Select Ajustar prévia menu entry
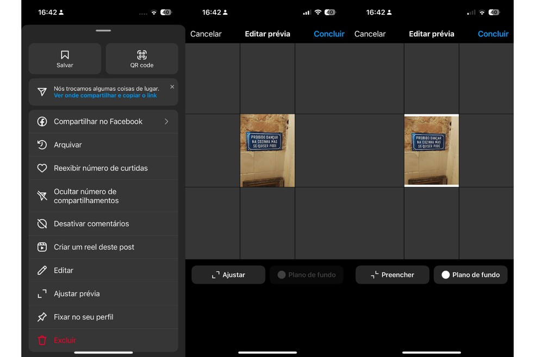 tap(77, 294)
